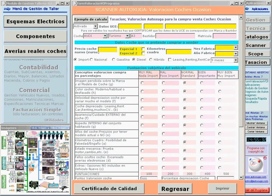Click the Precio coche nuevo yellow field

[x=108, y=50]
